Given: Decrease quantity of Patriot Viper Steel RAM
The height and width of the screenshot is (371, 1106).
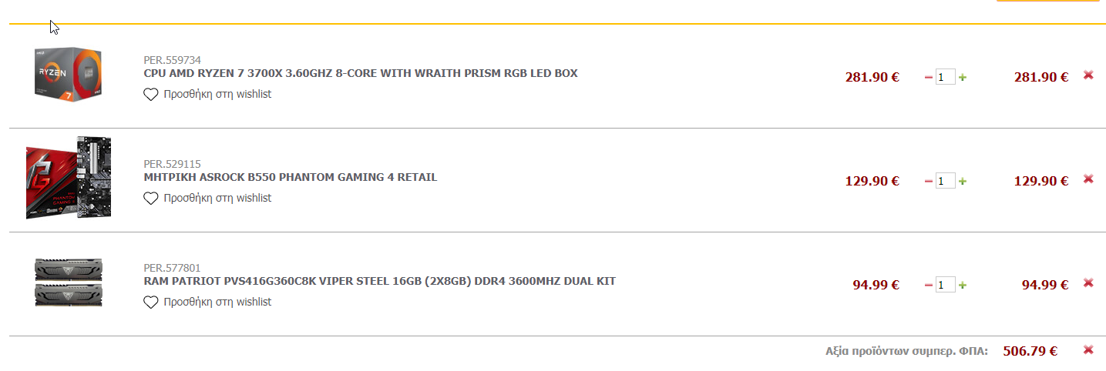Looking at the screenshot, I should coord(929,285).
